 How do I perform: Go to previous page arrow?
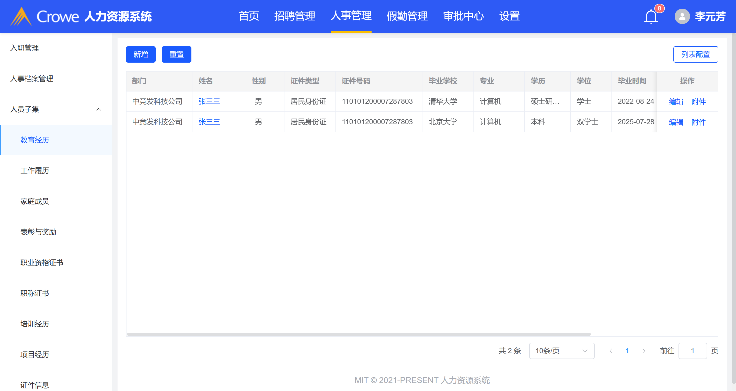pyautogui.click(x=611, y=351)
